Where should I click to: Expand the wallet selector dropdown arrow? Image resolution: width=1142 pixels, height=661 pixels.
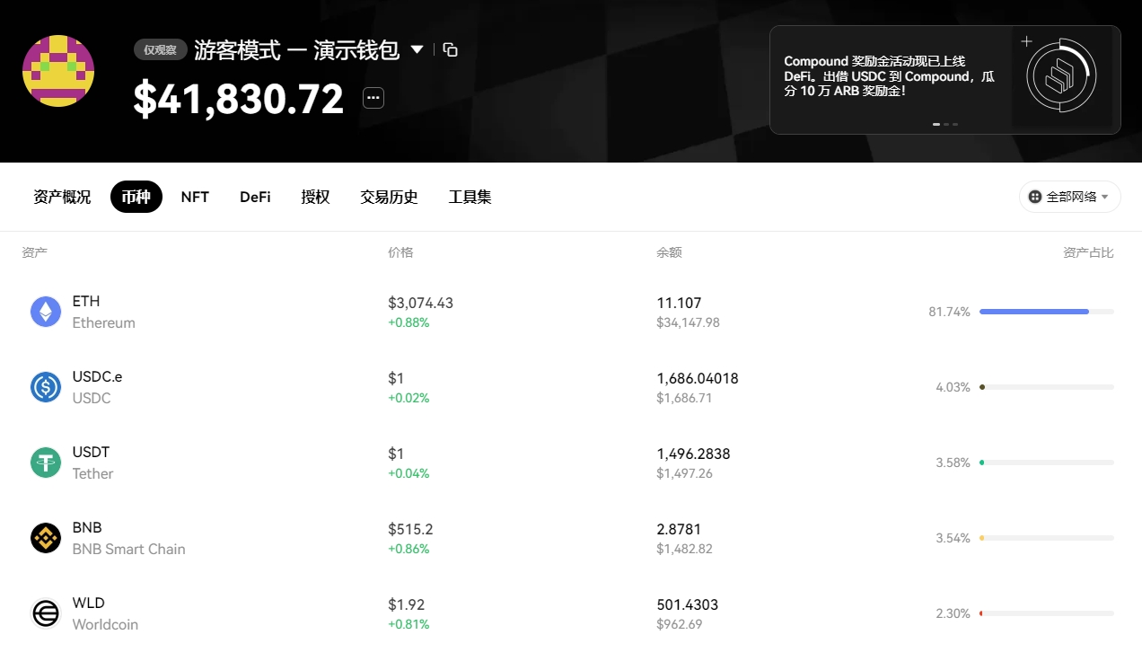point(417,49)
